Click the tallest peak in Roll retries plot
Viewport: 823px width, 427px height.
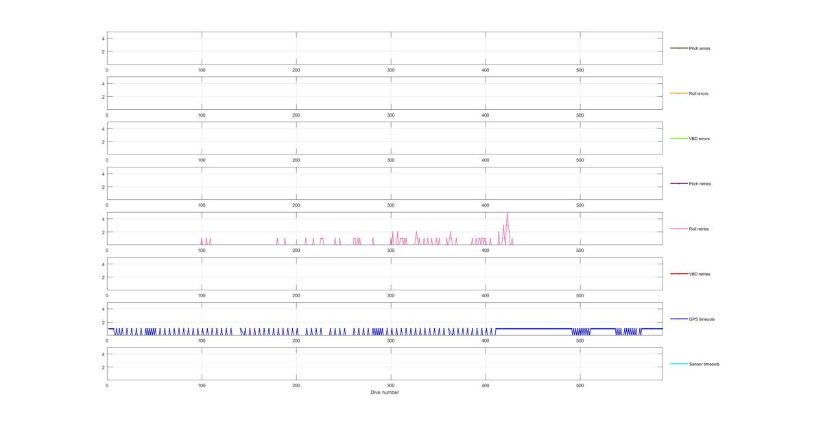click(x=507, y=213)
